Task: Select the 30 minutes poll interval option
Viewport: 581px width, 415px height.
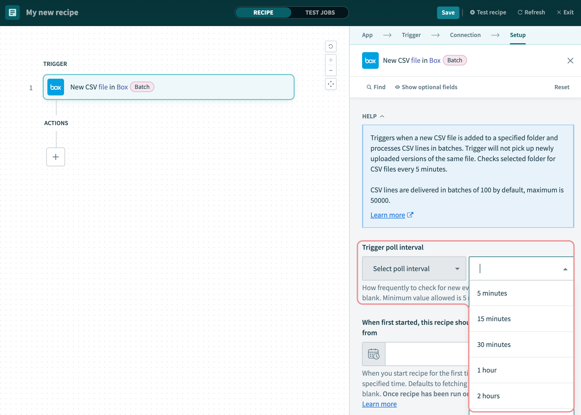Action: (x=494, y=344)
